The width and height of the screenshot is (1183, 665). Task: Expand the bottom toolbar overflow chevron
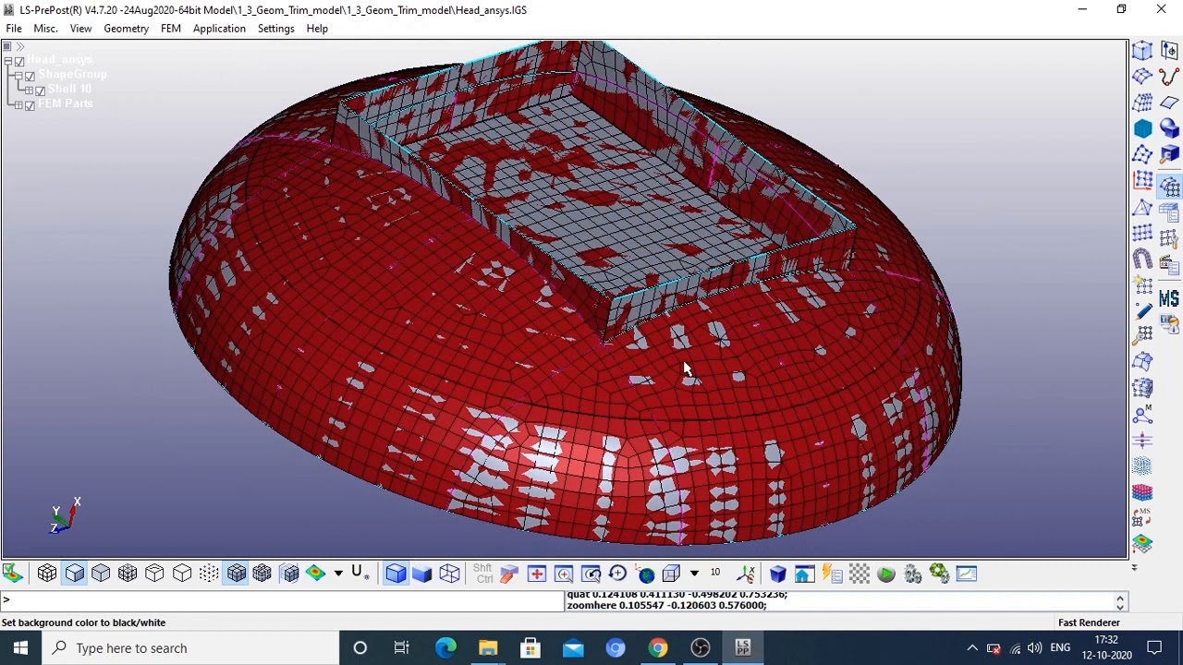[1134, 567]
